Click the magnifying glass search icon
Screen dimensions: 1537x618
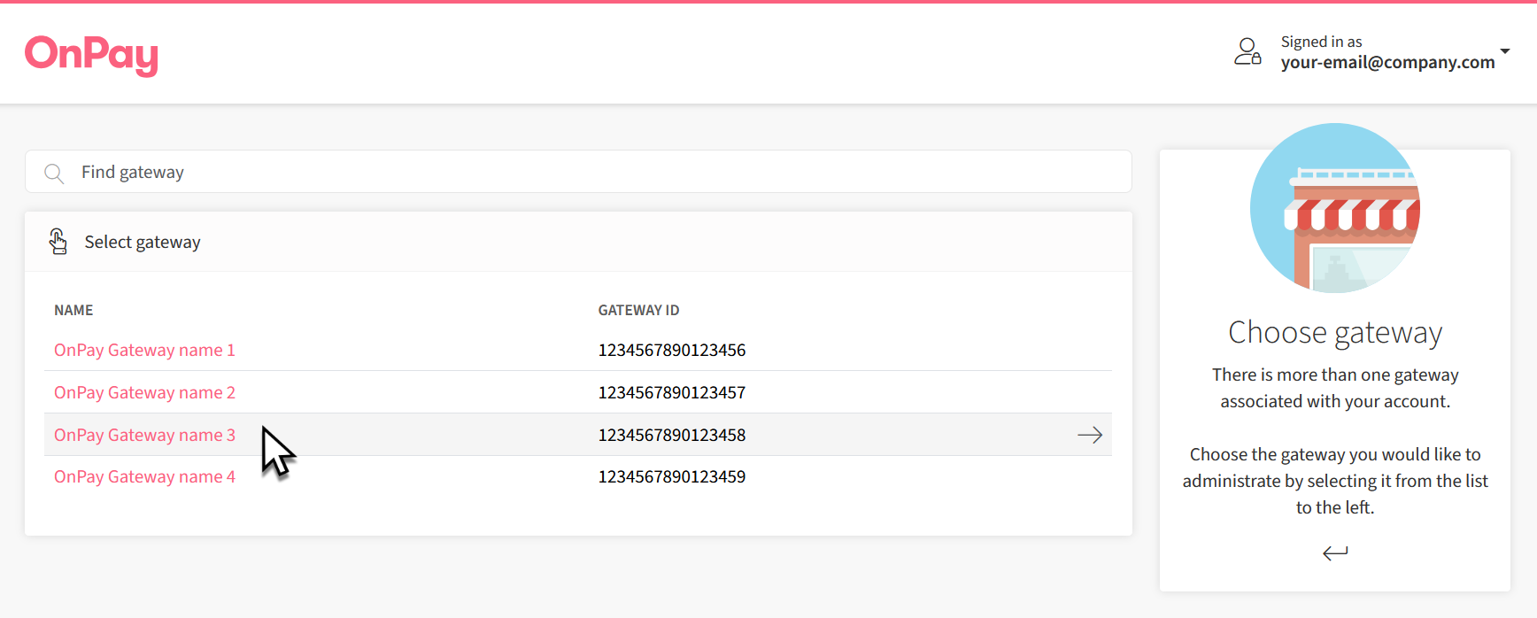54,173
